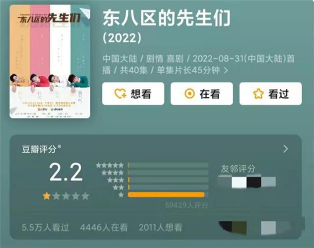The image size is (314, 248).
Task: Open 友邻评分 section
Action: pos(238,169)
